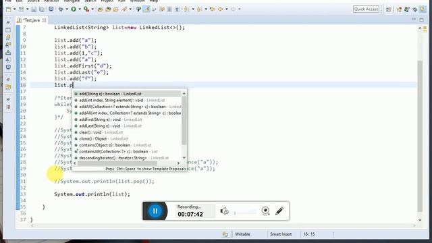The image size is (432, 243).
Task: Expand the New wizard dropdown arrow
Action: click(x=14, y=9)
